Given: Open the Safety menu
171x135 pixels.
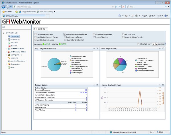Looking at the screenshot, I should point(152,16).
